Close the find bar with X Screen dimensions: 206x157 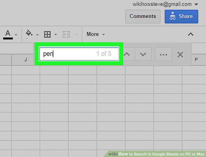coord(180,55)
